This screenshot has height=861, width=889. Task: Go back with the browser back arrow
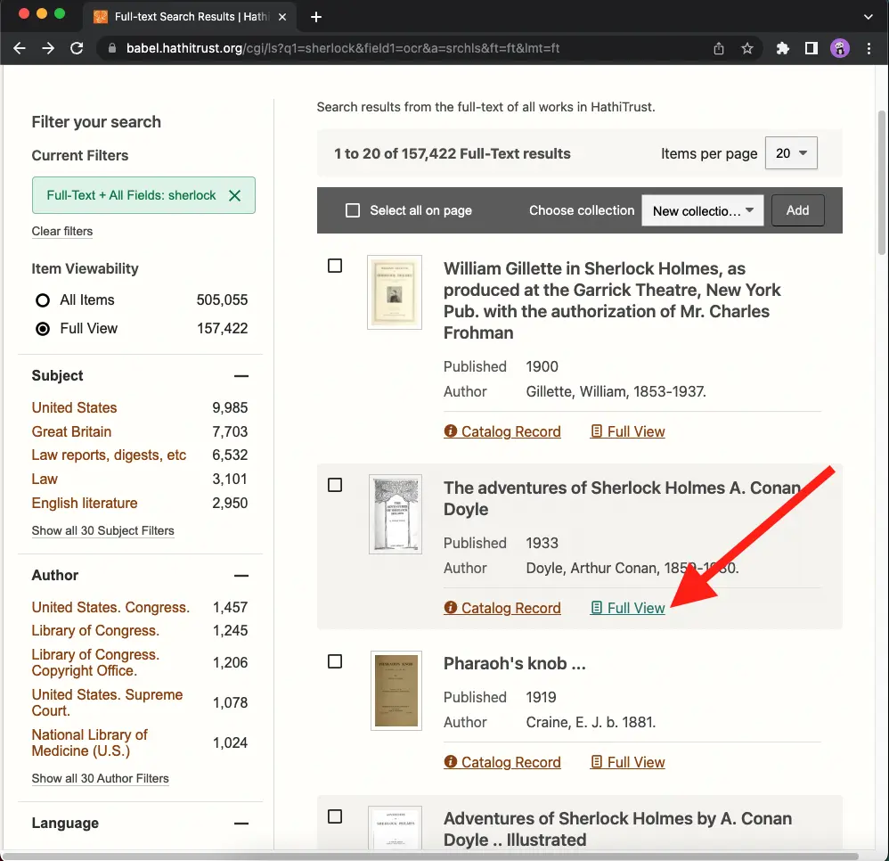(20, 48)
